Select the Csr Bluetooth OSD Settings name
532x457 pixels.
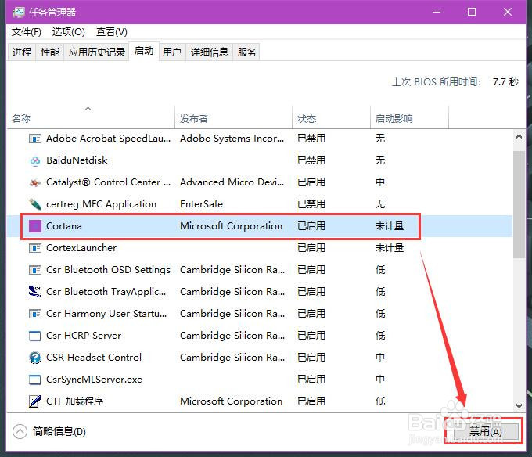[x=108, y=270]
